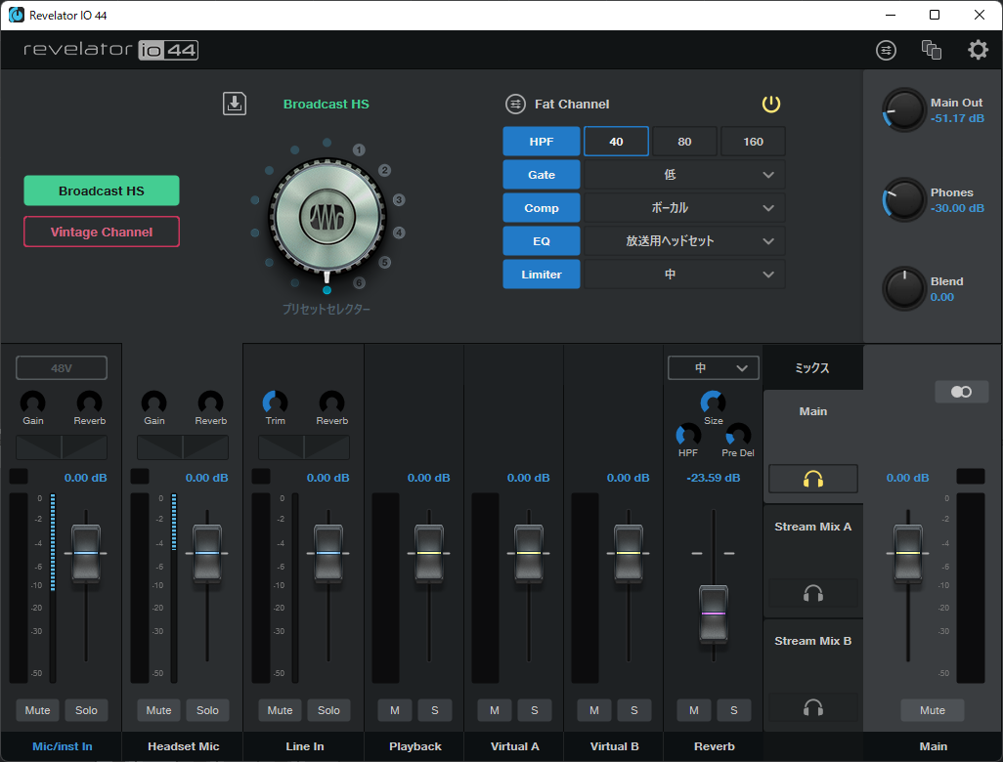Click the Main mix headphone icon
1003x762 pixels.
click(813, 479)
